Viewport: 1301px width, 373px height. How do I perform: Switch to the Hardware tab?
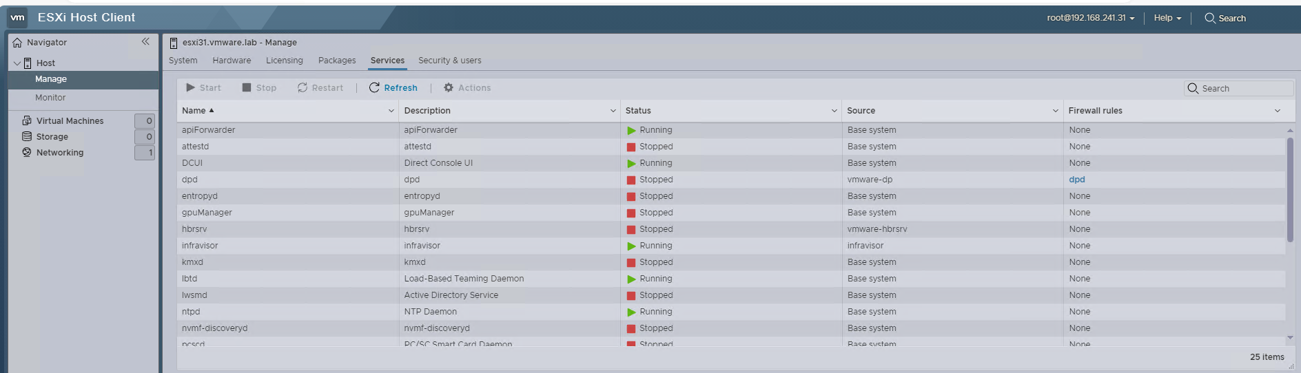pyautogui.click(x=232, y=61)
